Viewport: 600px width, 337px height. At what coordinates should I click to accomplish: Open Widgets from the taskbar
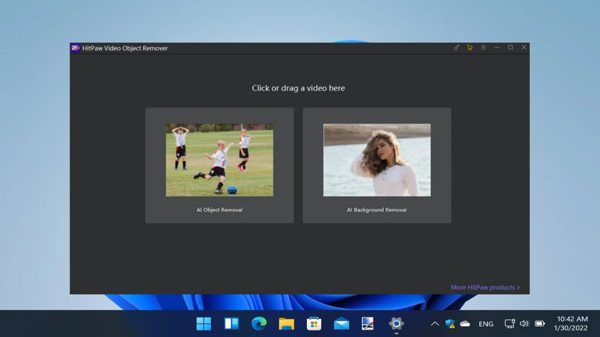coord(232,323)
